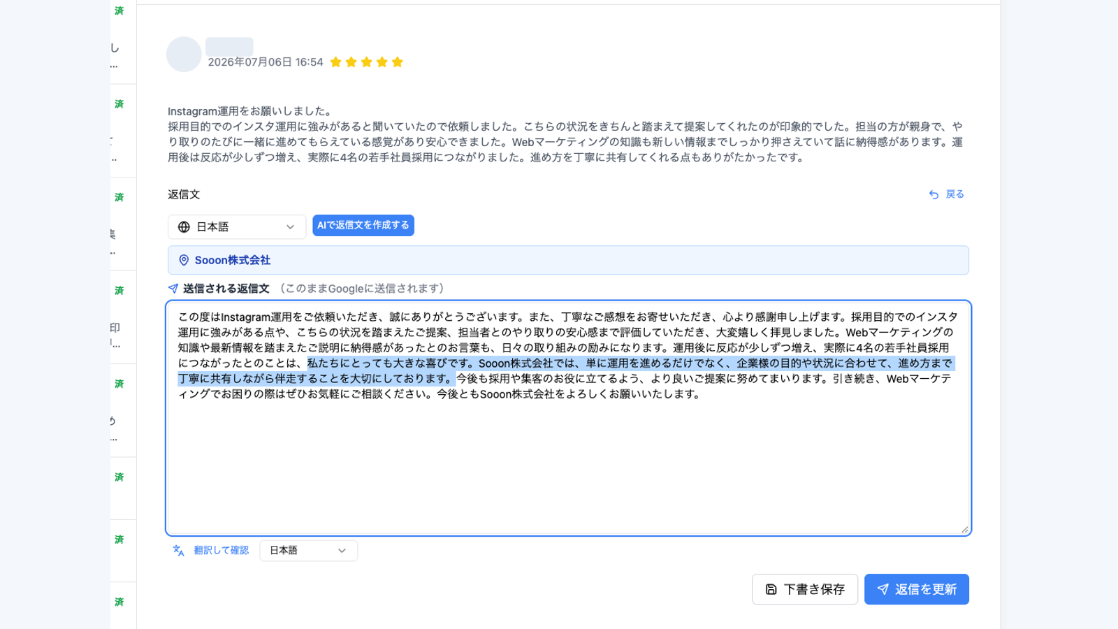The width and height of the screenshot is (1118, 629).
Task: Click the paper plane icon by 送信される返信文
Action: (173, 289)
